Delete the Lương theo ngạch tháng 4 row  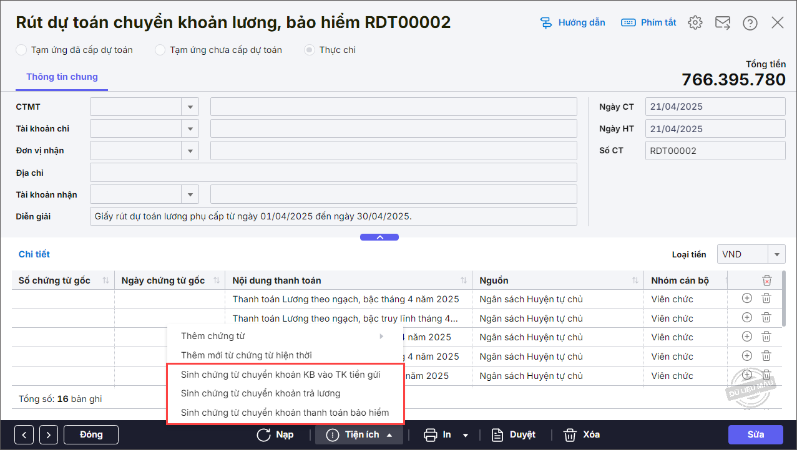[x=766, y=299]
